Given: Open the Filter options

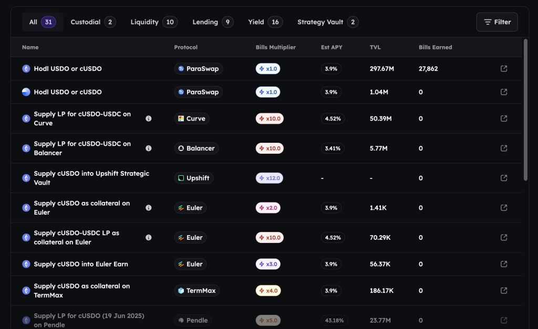Looking at the screenshot, I should (x=496, y=22).
